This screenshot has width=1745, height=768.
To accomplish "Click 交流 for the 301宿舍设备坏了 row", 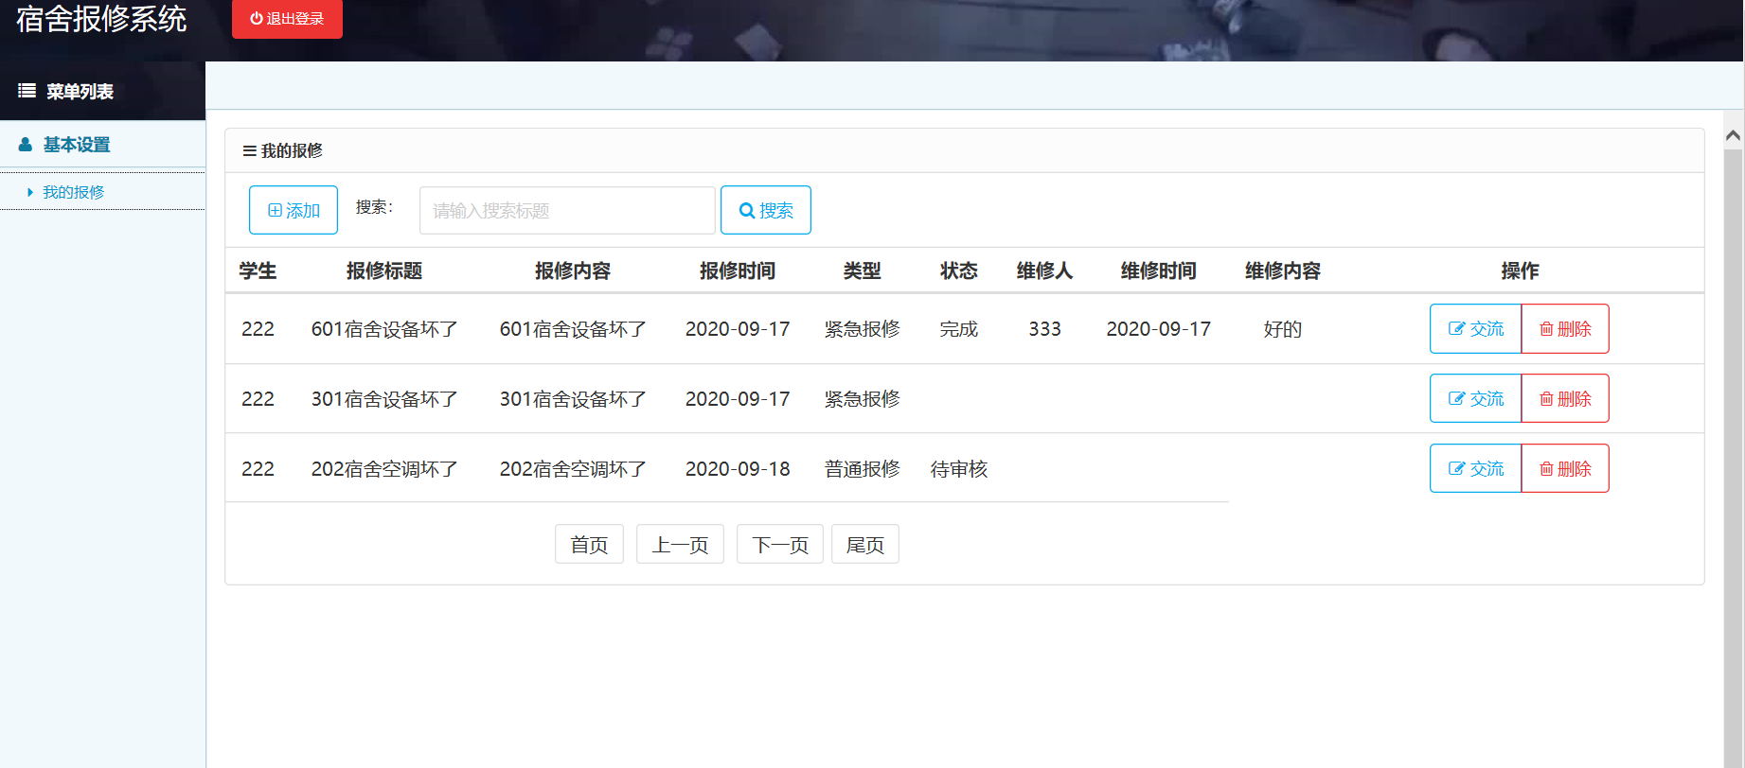I will (x=1475, y=398).
